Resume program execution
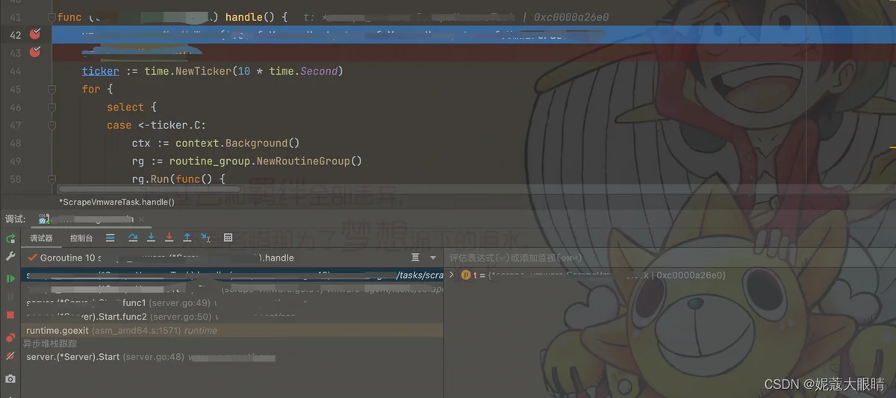This screenshot has width=896, height=398. pos(10,279)
